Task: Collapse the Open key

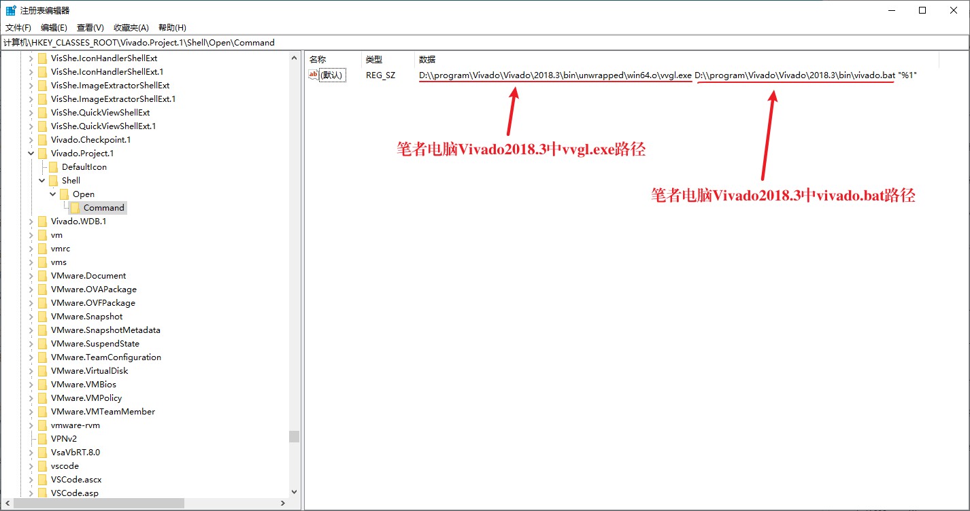Action: pos(52,194)
